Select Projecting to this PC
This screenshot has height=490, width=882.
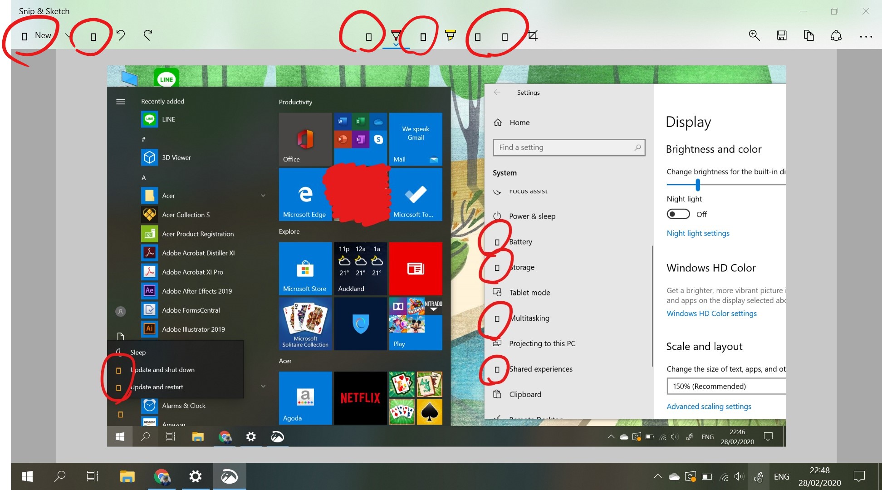[x=568, y=343]
